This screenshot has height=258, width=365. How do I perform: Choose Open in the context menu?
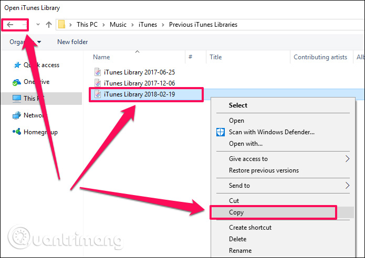coord(236,121)
